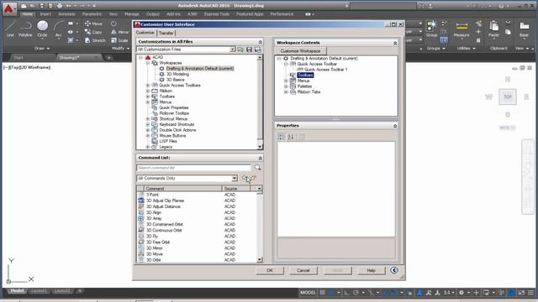Click the OK button
The height and width of the screenshot is (302, 538).
click(270, 270)
